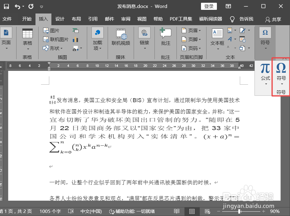Image resolution: width=290 pixels, height=216 pixels.
Task: Add a new comment with 批注
Action: (165, 37)
